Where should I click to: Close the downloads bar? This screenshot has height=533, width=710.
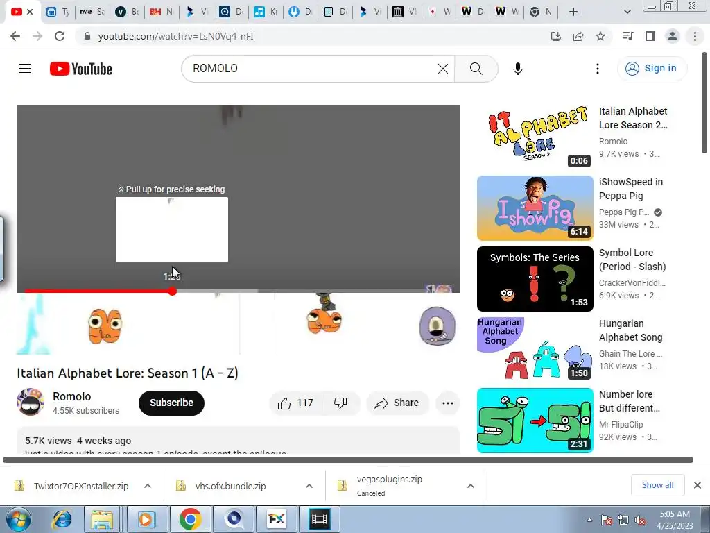point(698,485)
